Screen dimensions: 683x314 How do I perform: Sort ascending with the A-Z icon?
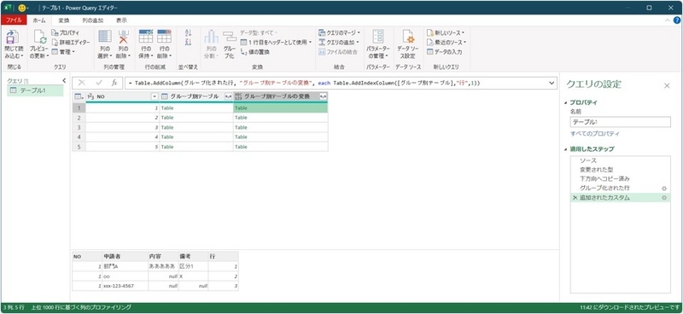188,33
